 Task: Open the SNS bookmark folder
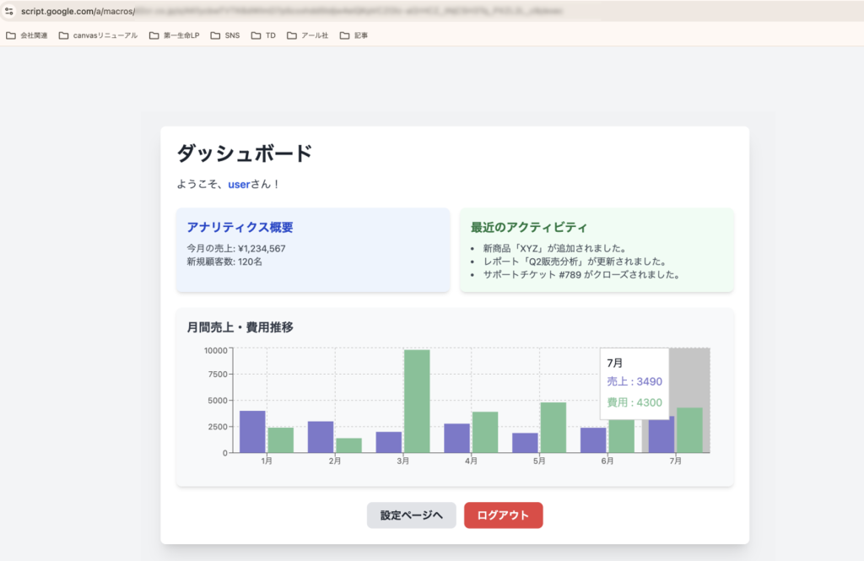(x=225, y=35)
